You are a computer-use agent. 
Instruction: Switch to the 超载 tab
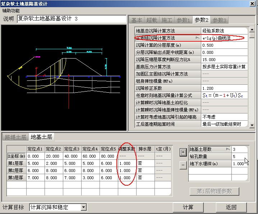(x=152, y=20)
